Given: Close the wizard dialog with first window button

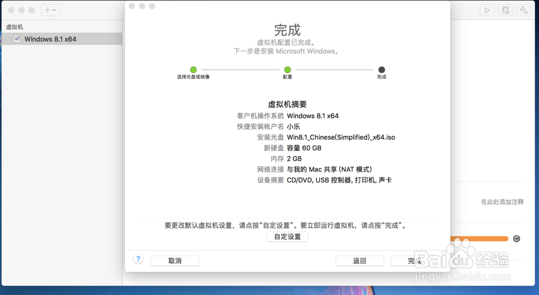Looking at the screenshot, I should [132, 6].
